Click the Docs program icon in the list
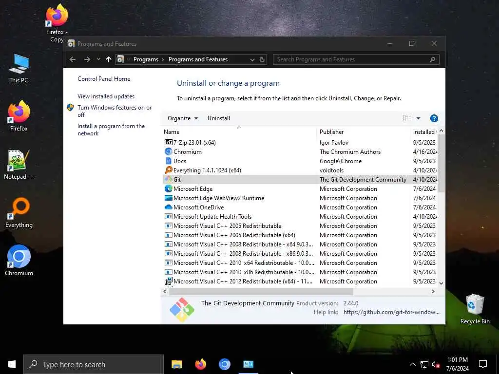This screenshot has height=374, width=499. coord(168,161)
